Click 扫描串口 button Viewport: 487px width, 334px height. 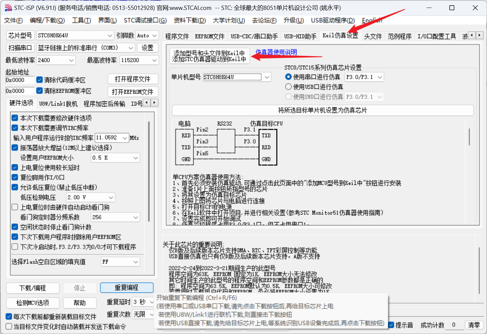(x=20, y=48)
